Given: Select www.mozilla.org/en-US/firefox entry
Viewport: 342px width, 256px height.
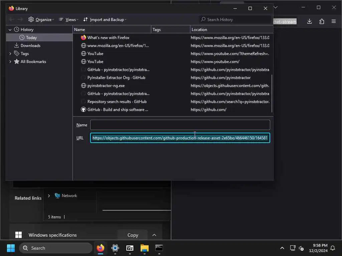Looking at the screenshot, I should [x=172, y=46].
